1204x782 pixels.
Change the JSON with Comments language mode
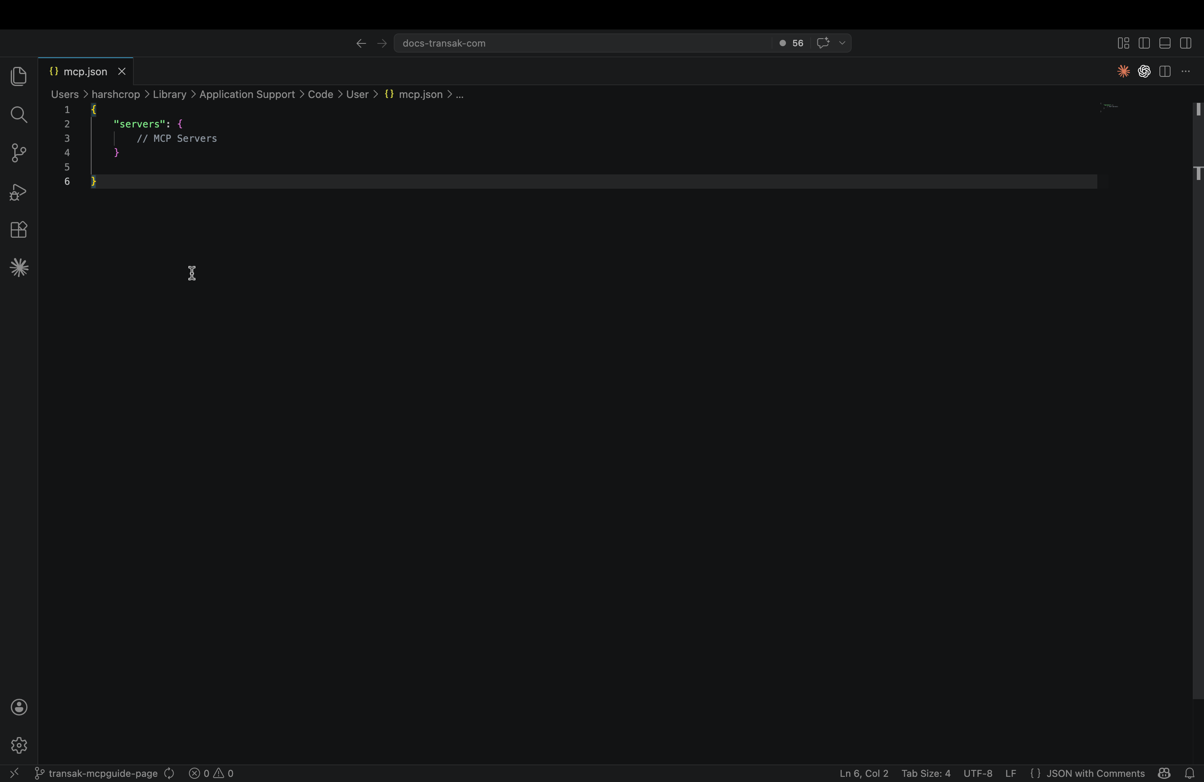(1095, 773)
